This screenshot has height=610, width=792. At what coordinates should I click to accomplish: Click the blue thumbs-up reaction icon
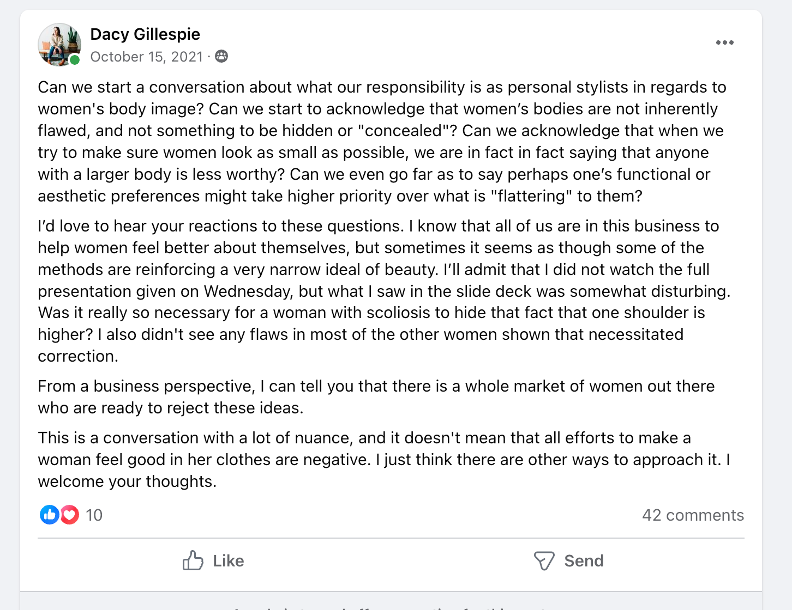click(x=49, y=515)
